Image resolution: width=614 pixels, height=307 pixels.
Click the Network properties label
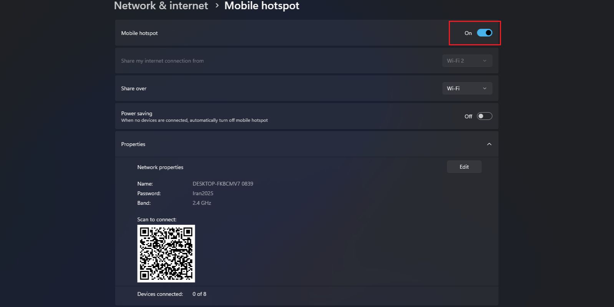coord(160,167)
